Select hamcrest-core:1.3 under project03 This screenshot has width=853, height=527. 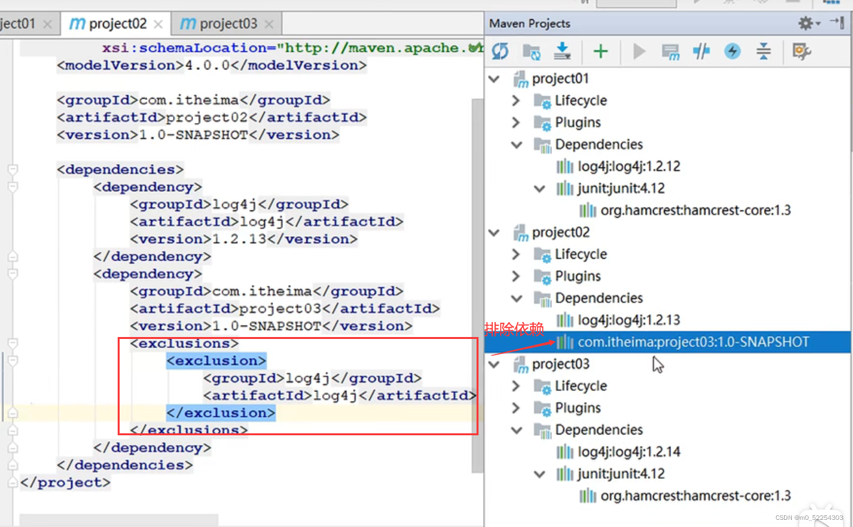point(696,496)
